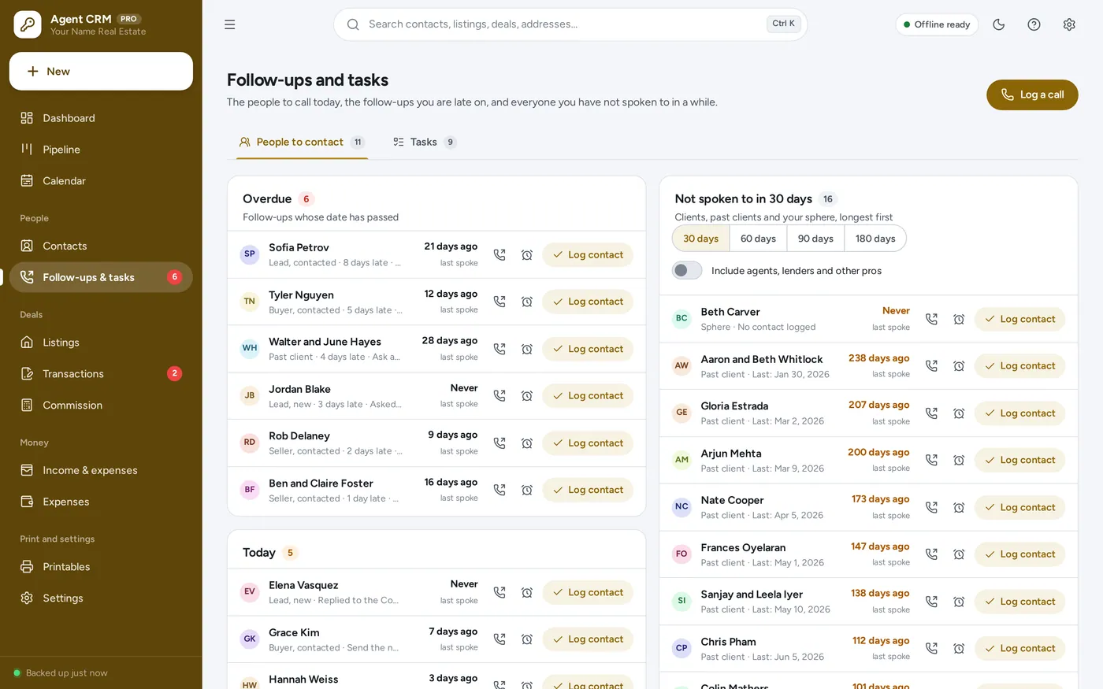Switch to the Tasks tab
The width and height of the screenshot is (1103, 689).
click(x=425, y=143)
